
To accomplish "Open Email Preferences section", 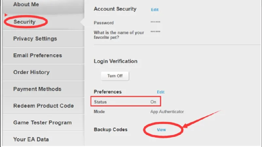I will tap(37, 55).
